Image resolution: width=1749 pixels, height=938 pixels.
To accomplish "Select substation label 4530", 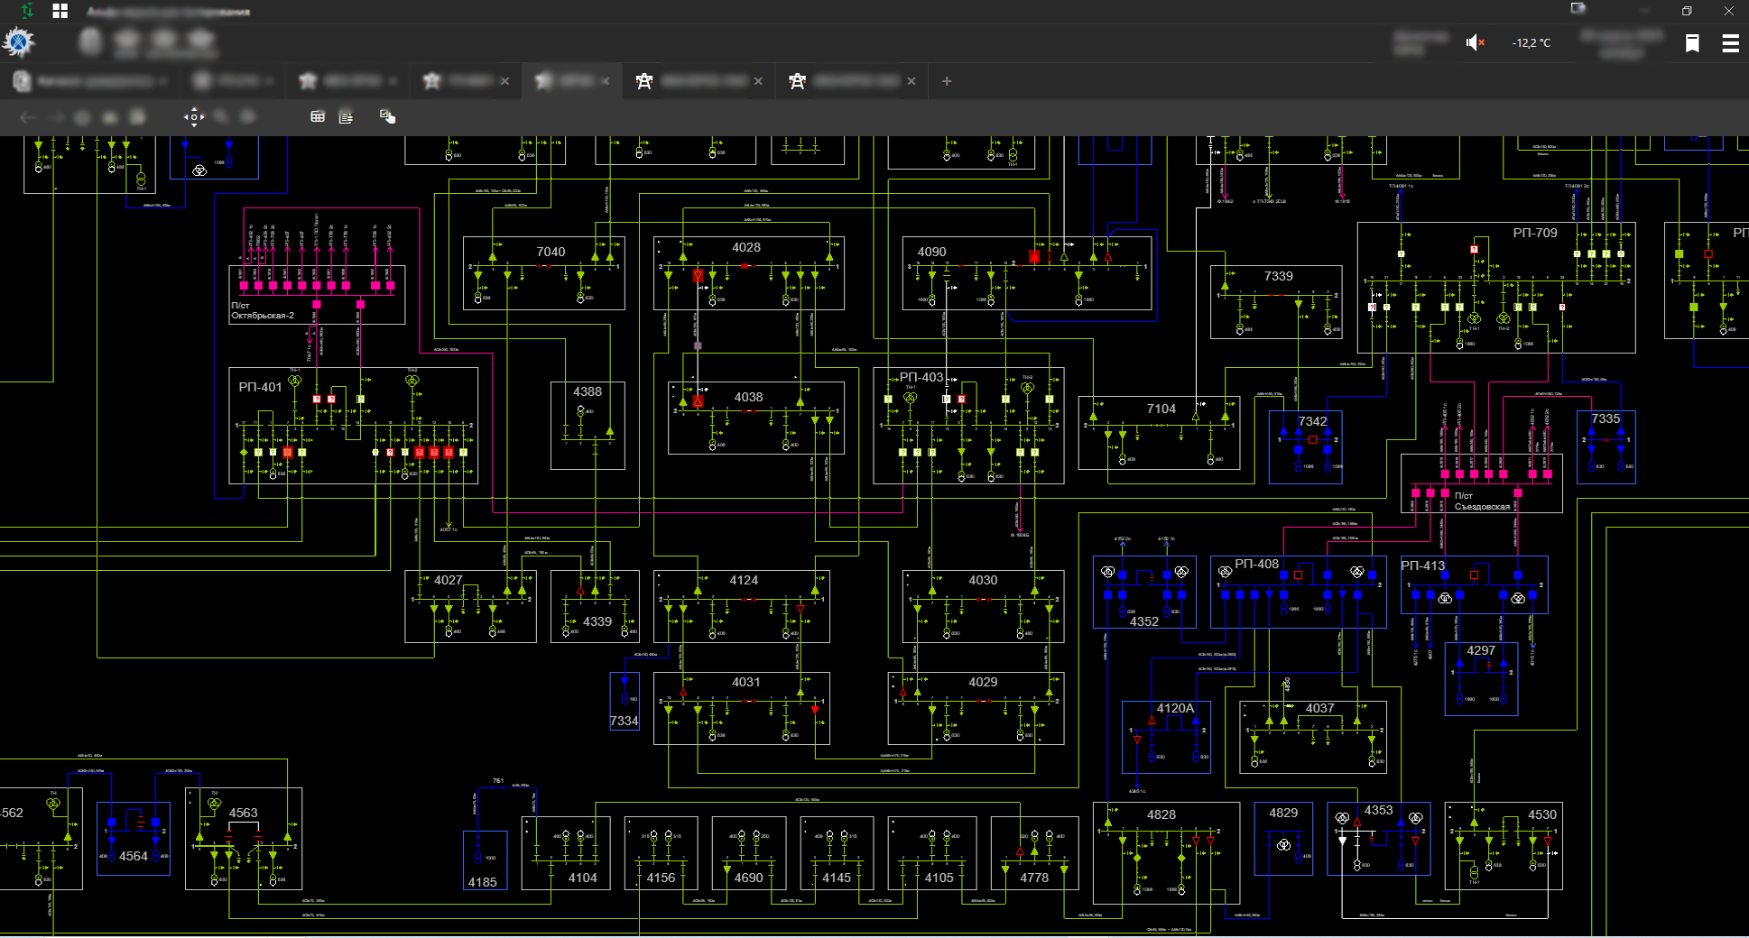I will pos(1542,814).
